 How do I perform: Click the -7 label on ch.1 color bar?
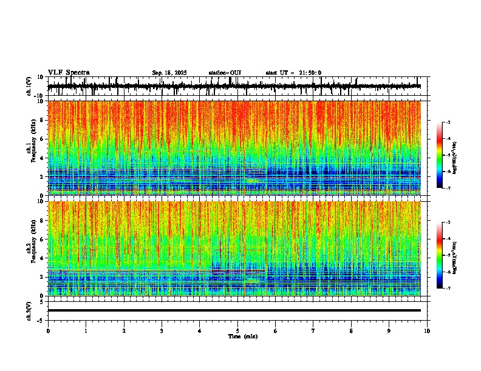click(448, 188)
